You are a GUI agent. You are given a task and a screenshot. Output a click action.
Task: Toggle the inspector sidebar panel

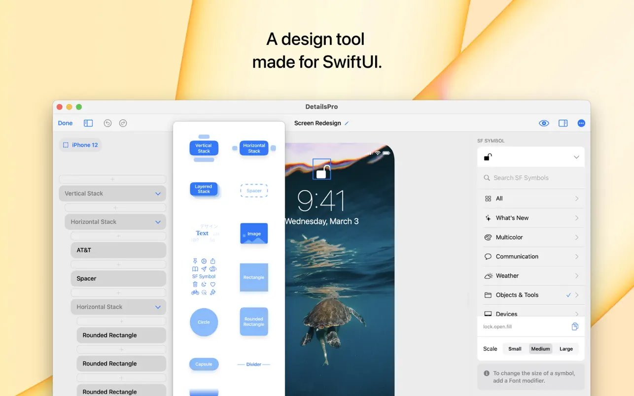click(x=563, y=123)
